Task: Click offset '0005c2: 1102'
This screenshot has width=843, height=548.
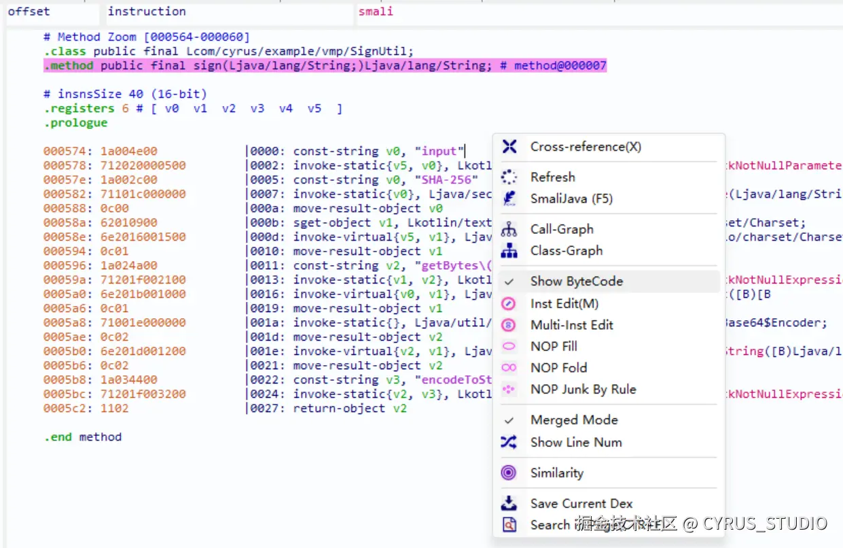Action: (x=86, y=408)
